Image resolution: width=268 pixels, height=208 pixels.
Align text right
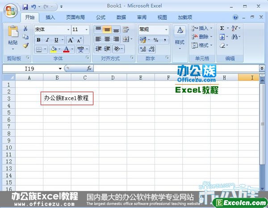[116, 39]
